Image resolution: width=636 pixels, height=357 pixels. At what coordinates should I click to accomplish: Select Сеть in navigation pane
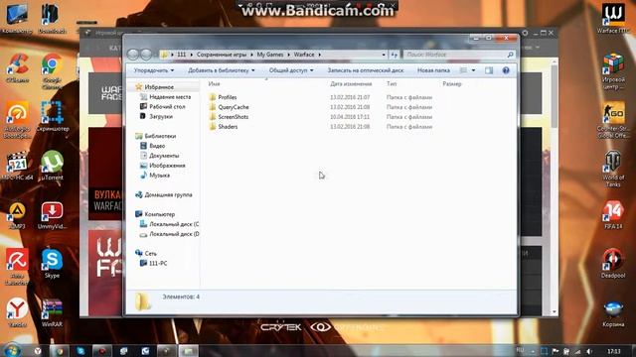[150, 254]
